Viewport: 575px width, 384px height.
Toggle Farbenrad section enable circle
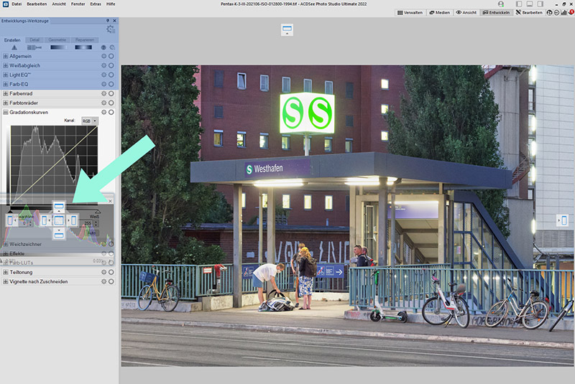(111, 94)
